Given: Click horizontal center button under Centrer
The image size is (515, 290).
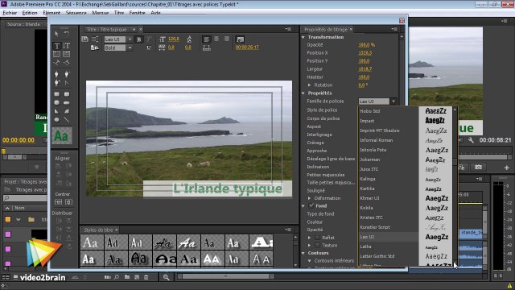Looking at the screenshot, I should coord(58,202).
